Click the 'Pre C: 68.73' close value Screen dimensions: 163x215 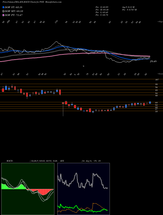(x=102, y=15)
